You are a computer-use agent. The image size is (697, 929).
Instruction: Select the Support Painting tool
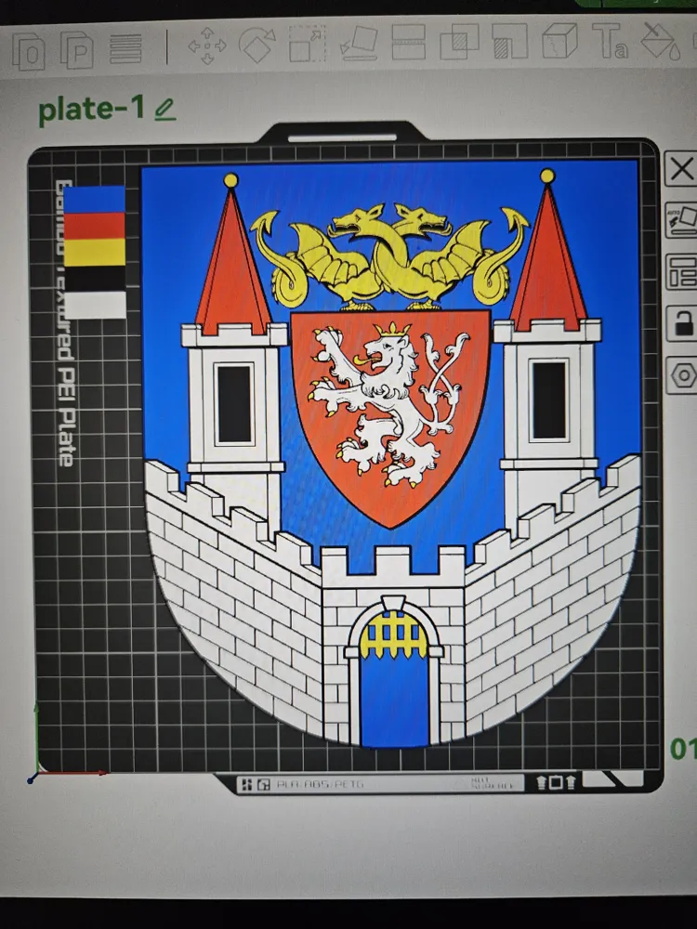(509, 41)
